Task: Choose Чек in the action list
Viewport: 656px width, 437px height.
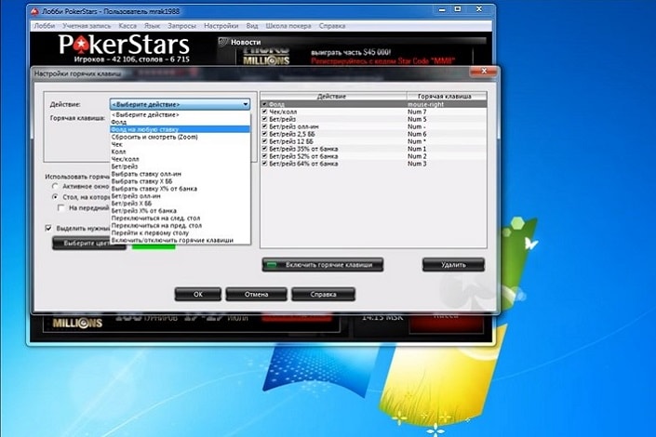Action: click(x=180, y=144)
